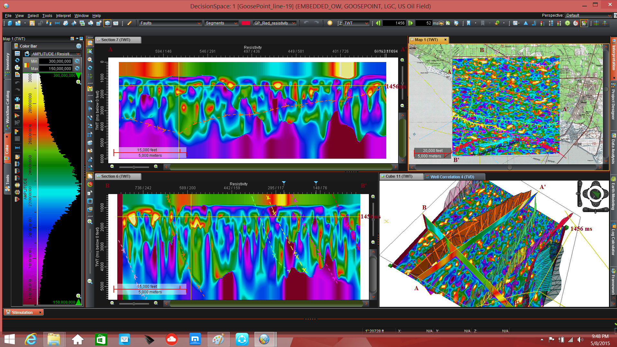Viewport: 617px width, 347px height.
Task: Open the AMPLITUDE / Resisti... colorbar dropdown
Action: tap(56, 54)
